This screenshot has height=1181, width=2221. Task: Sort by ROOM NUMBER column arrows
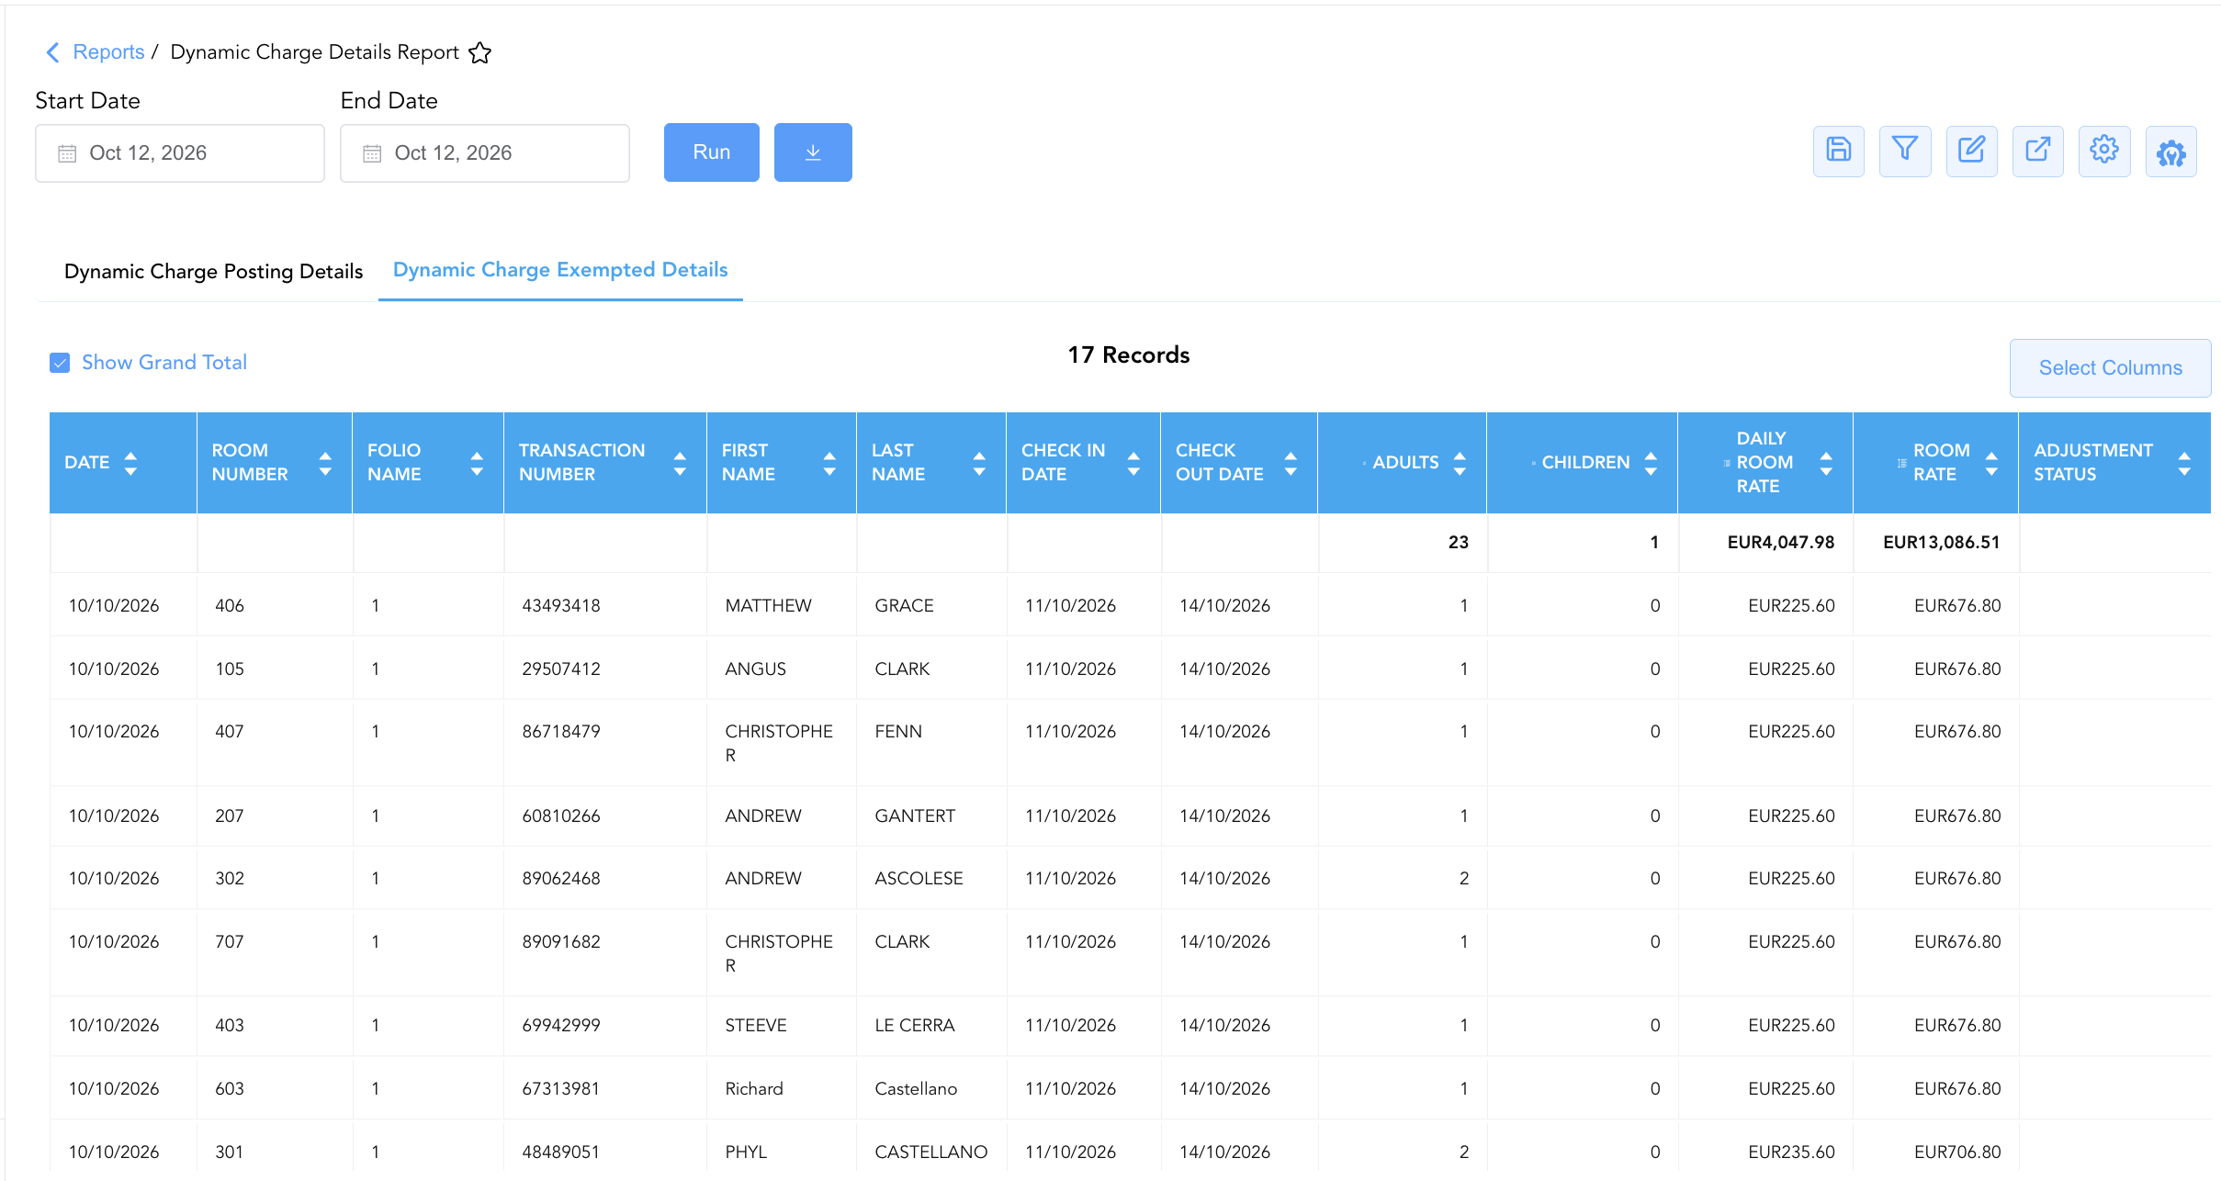(x=325, y=463)
